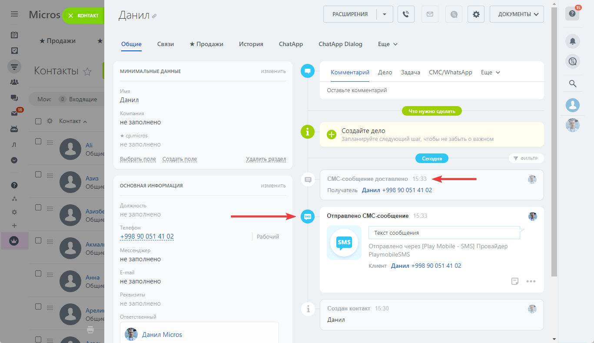
Task: Open the help question mark with badge
Action: click(x=572, y=14)
